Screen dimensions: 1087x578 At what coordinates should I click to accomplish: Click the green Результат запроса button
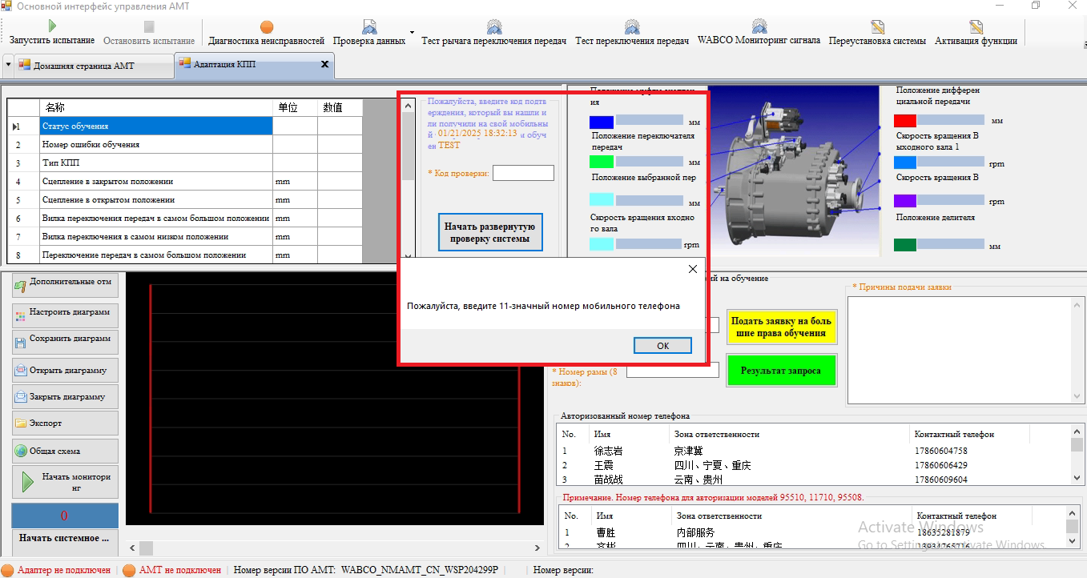click(x=781, y=371)
